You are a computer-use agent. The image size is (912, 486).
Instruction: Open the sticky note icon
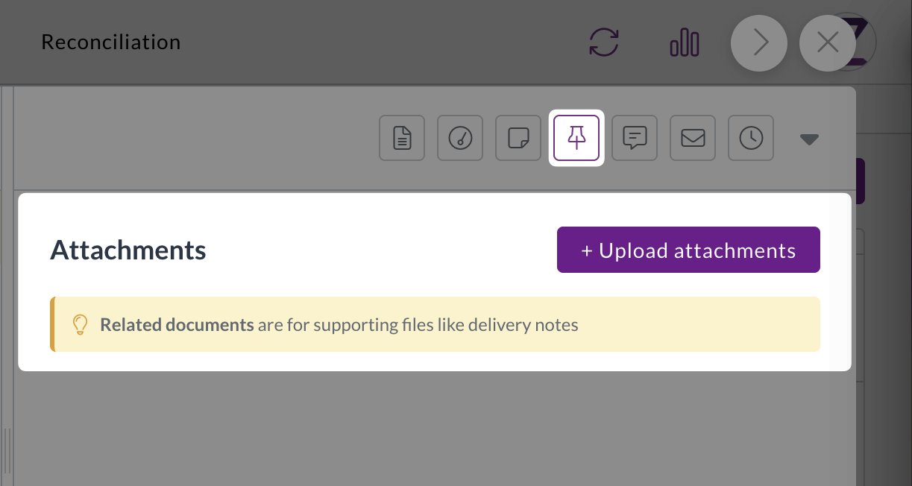(x=518, y=138)
